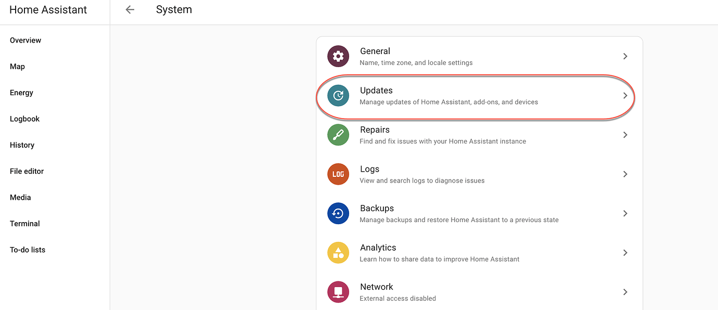This screenshot has width=718, height=310.
Task: Click the Updates refresh icon
Action: click(x=338, y=96)
